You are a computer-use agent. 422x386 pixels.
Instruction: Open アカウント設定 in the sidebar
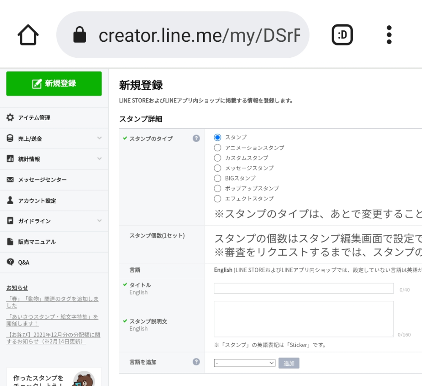coord(37,201)
